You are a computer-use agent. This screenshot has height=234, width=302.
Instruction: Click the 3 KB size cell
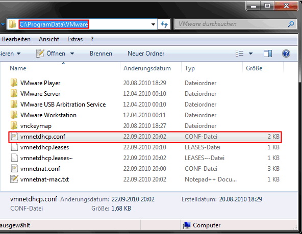(x=273, y=169)
